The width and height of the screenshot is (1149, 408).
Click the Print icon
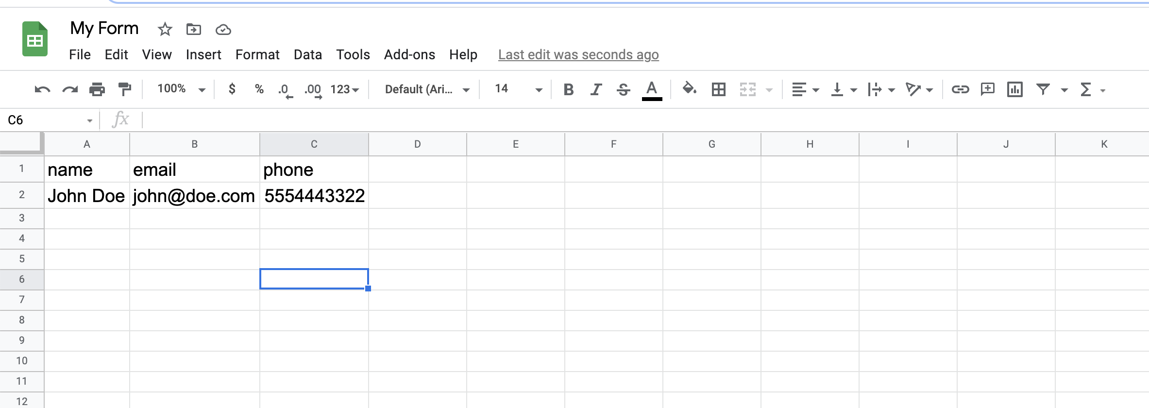(x=97, y=89)
